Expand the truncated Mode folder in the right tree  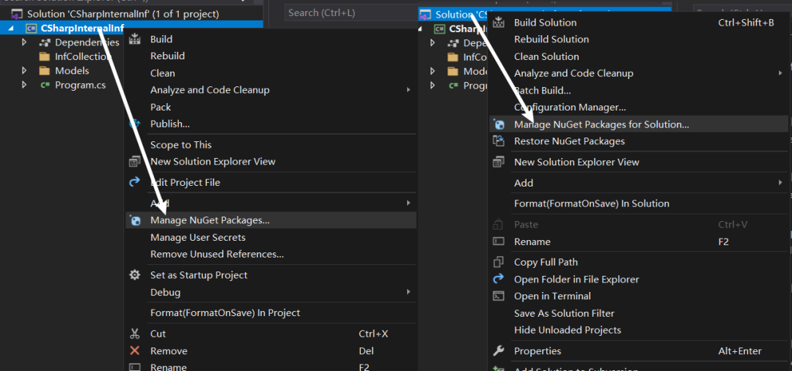coord(433,71)
